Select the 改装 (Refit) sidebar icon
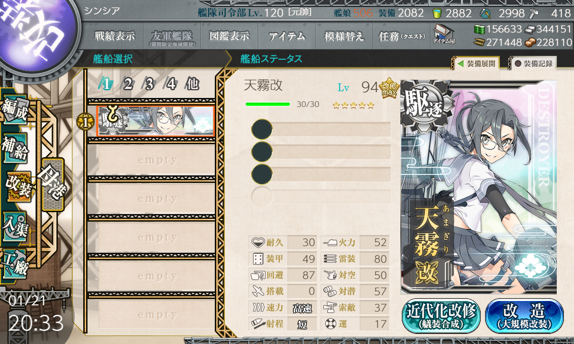 [18, 186]
